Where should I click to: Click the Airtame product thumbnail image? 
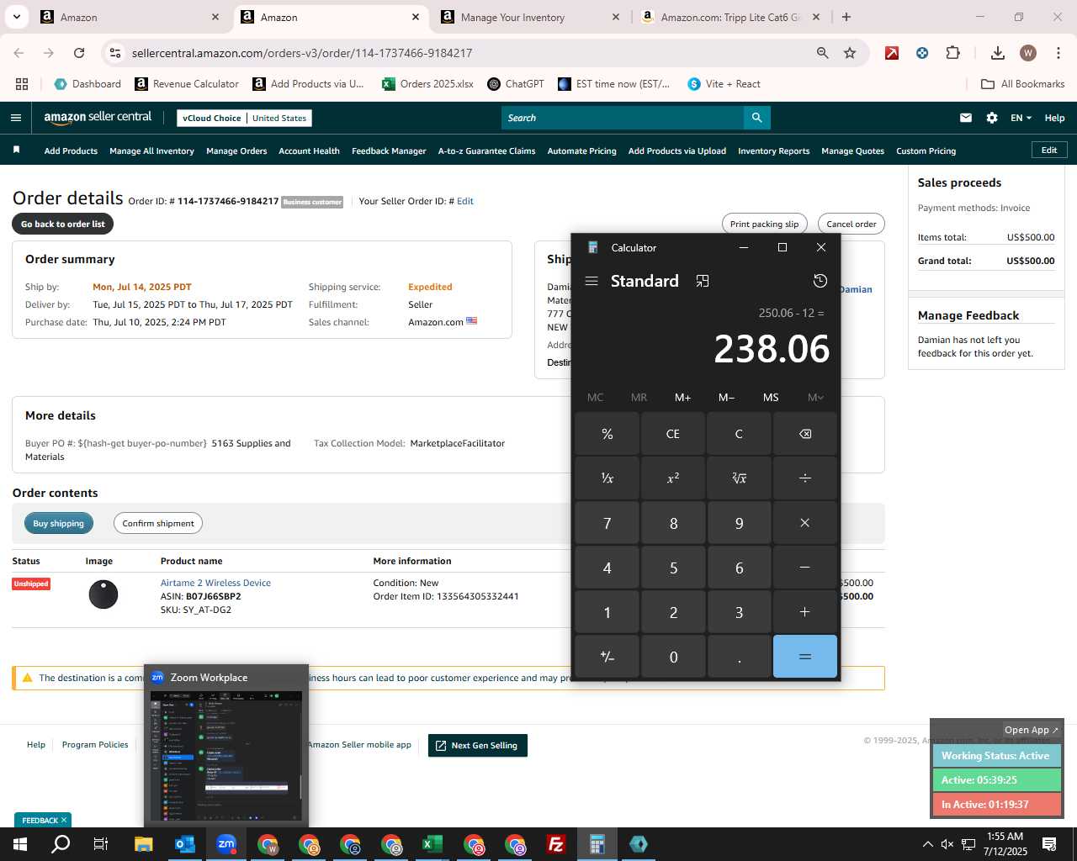(x=103, y=594)
